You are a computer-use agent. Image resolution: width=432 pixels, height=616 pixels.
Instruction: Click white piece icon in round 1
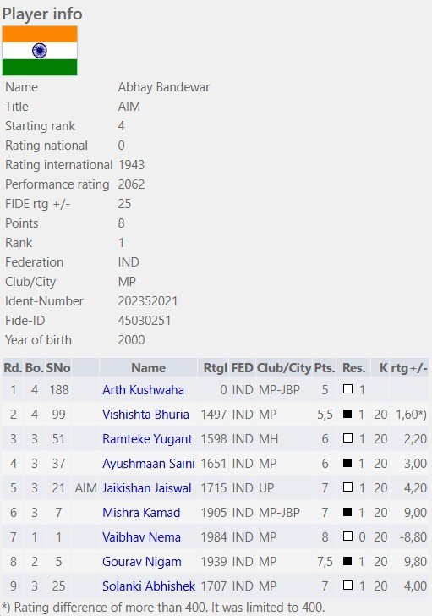347,389
